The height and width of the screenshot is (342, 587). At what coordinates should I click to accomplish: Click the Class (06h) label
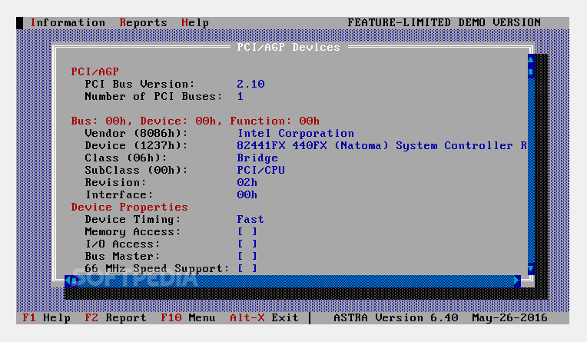pos(126,158)
